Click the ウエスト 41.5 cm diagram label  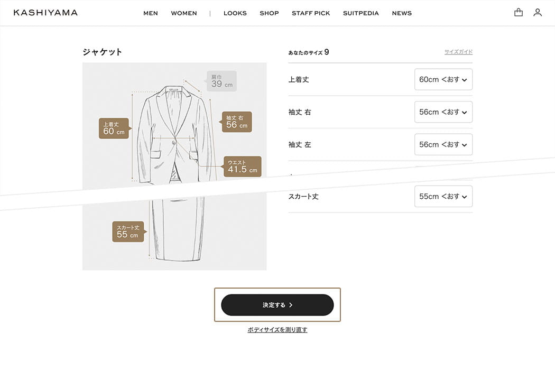243,166
